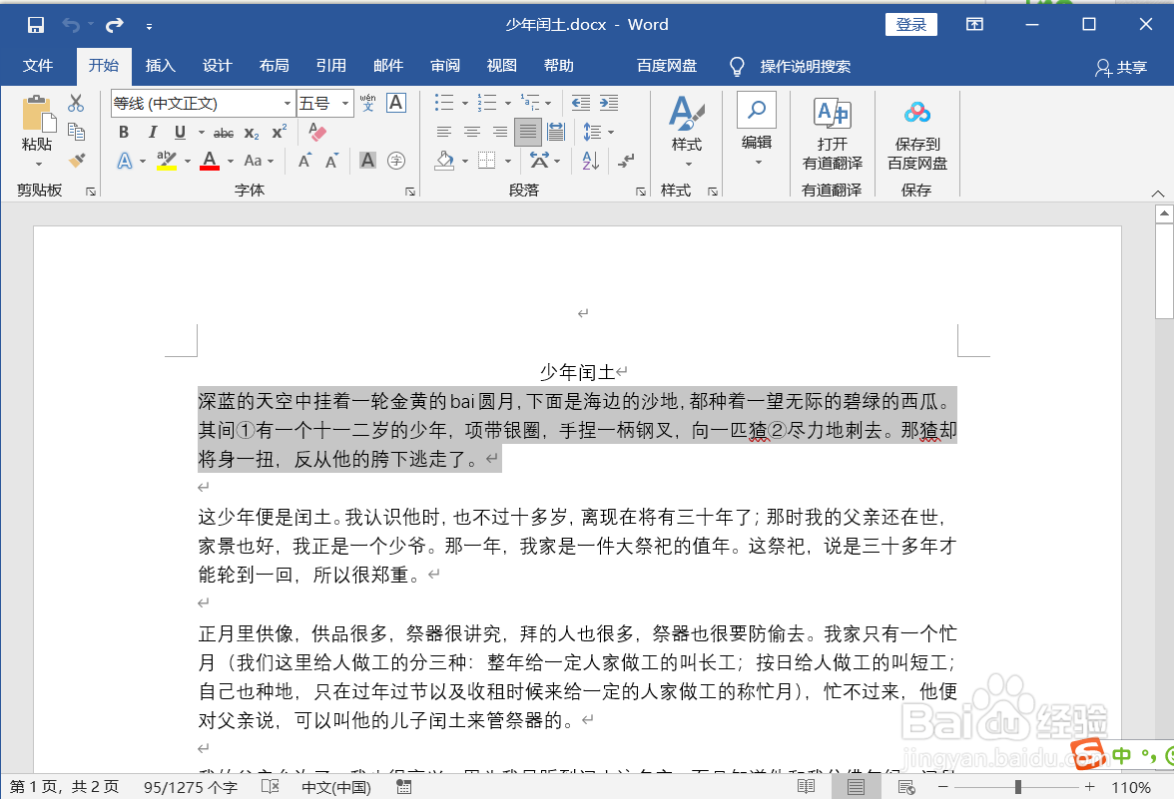Screen dimensions: 1174x799
Task: Enable the show paragraph marks toggle
Action: pos(626,161)
